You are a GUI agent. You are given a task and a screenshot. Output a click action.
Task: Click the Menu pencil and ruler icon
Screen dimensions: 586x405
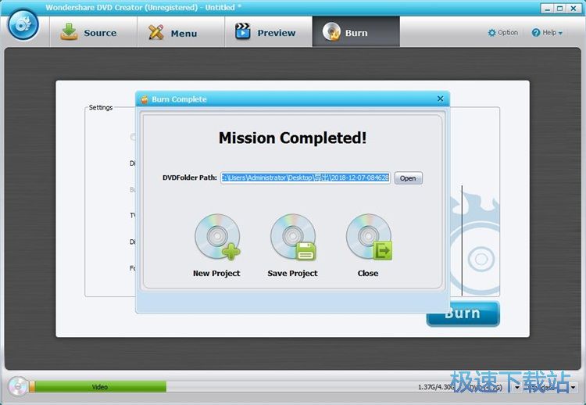click(155, 32)
